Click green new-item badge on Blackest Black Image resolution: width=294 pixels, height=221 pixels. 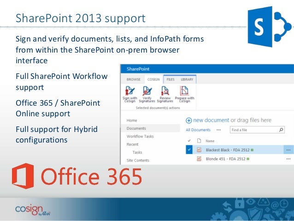[x=252, y=150]
